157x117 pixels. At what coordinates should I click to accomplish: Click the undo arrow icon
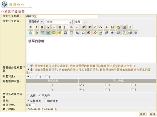click(95, 27)
